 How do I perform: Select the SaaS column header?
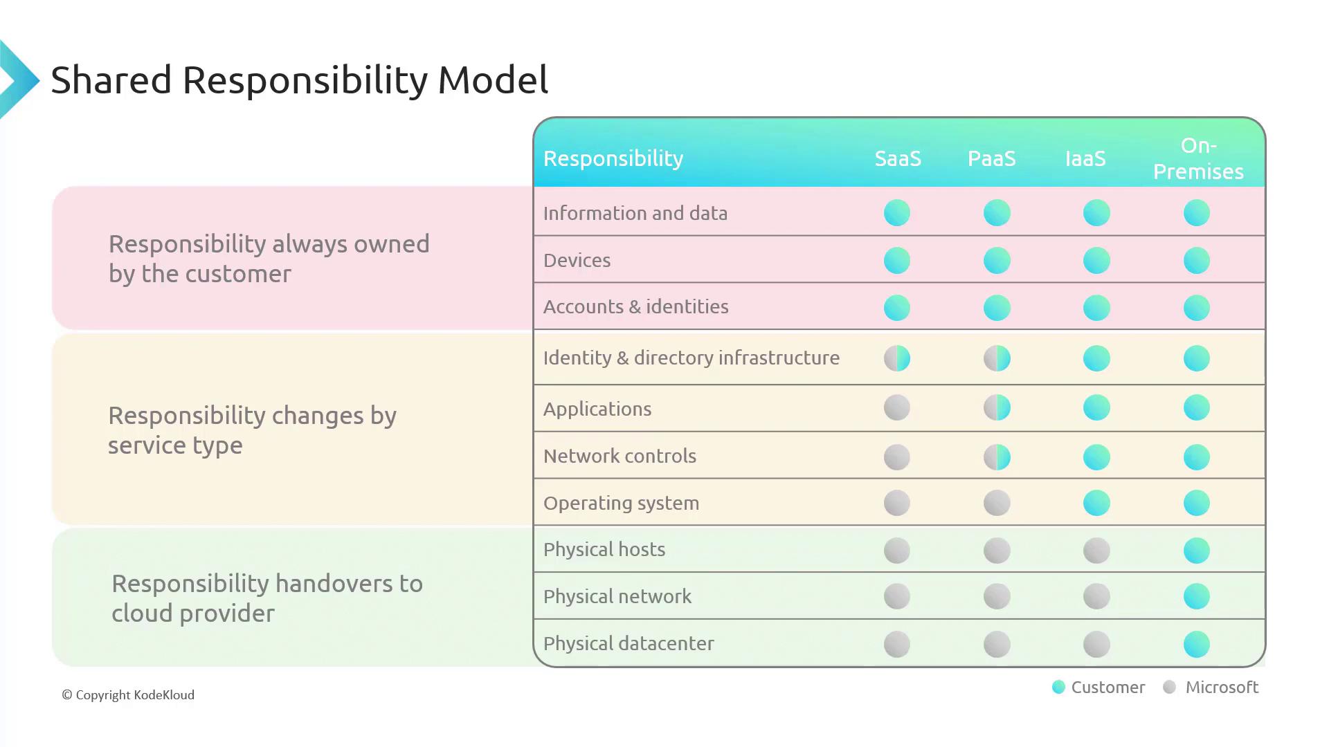coord(898,158)
